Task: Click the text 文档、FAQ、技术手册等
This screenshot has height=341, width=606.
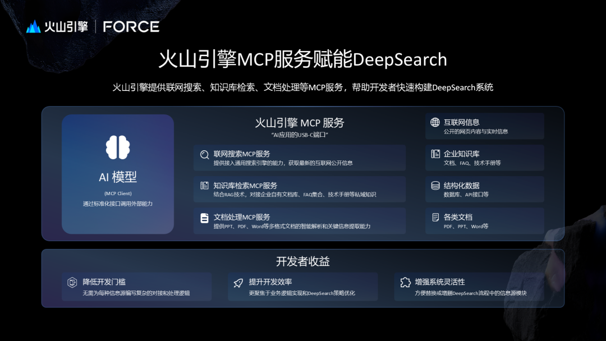Action: tap(472, 163)
